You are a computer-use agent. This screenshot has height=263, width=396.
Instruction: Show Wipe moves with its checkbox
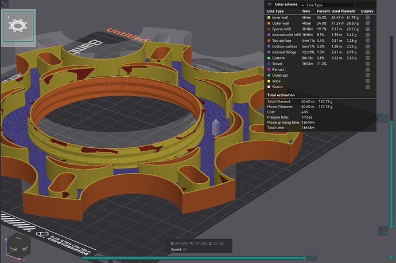point(368,81)
